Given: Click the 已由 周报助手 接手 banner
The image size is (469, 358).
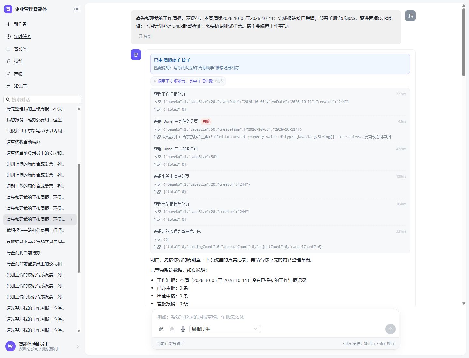Looking at the screenshot, I should coord(280,64).
